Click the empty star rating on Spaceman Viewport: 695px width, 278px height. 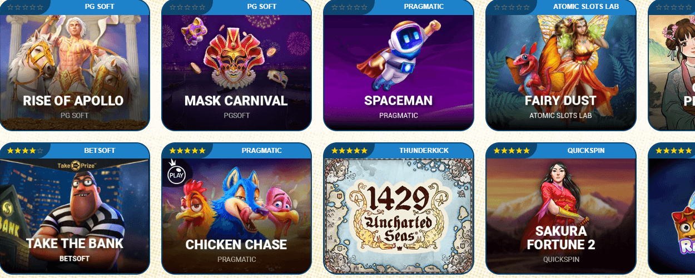(x=349, y=7)
